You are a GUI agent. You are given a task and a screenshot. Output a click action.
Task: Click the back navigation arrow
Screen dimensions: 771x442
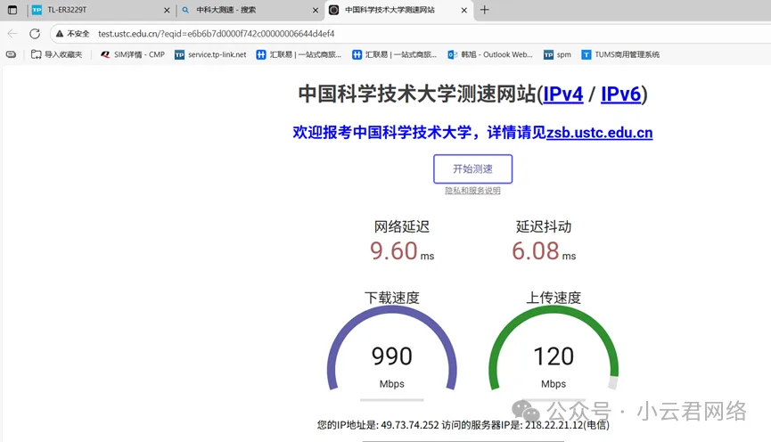pos(12,34)
